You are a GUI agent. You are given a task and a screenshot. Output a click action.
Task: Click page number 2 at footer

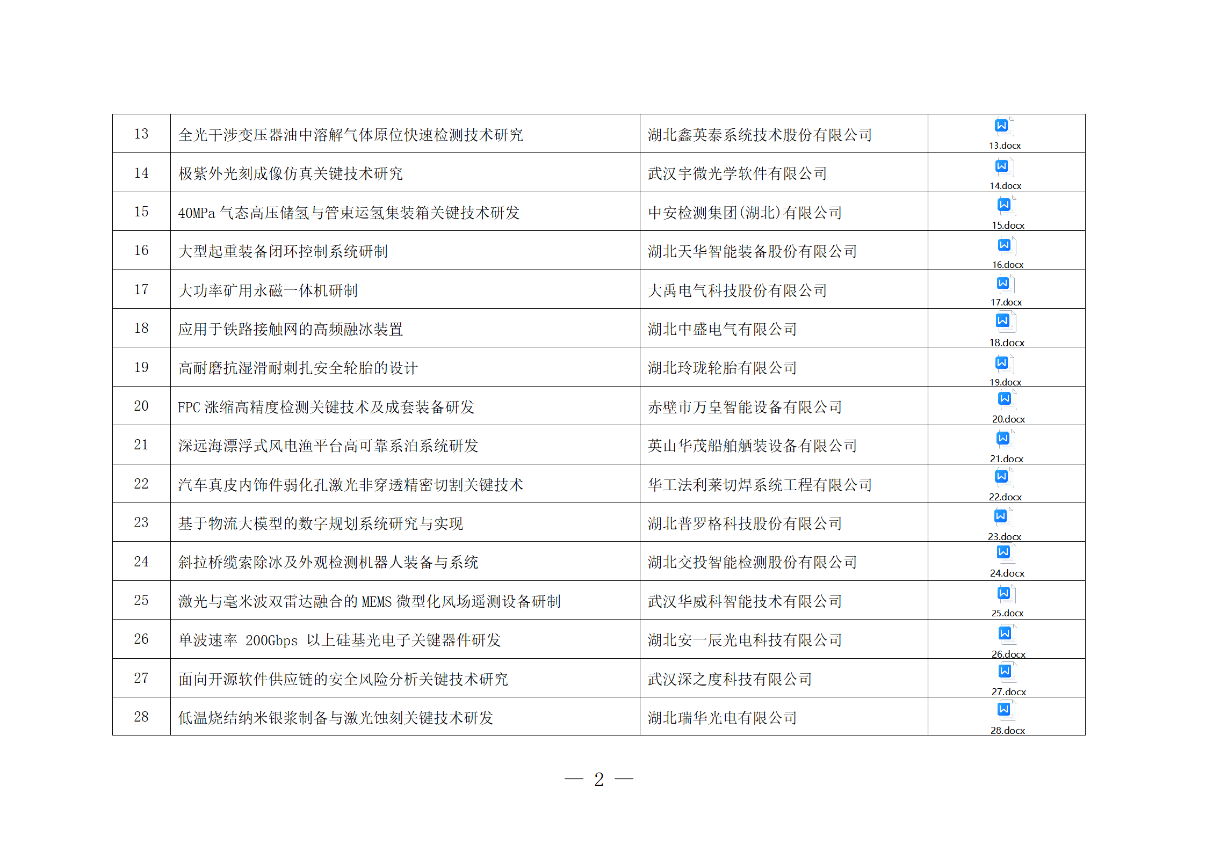pyautogui.click(x=599, y=780)
